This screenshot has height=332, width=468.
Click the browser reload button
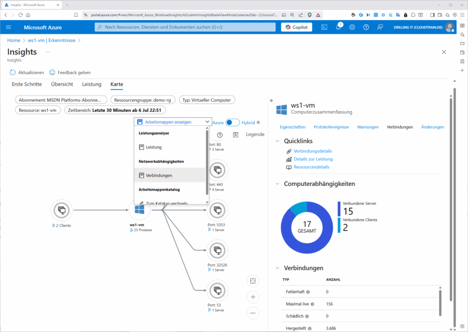click(20, 15)
